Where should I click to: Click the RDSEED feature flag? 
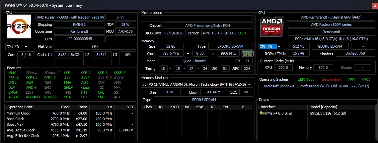point(50,97)
